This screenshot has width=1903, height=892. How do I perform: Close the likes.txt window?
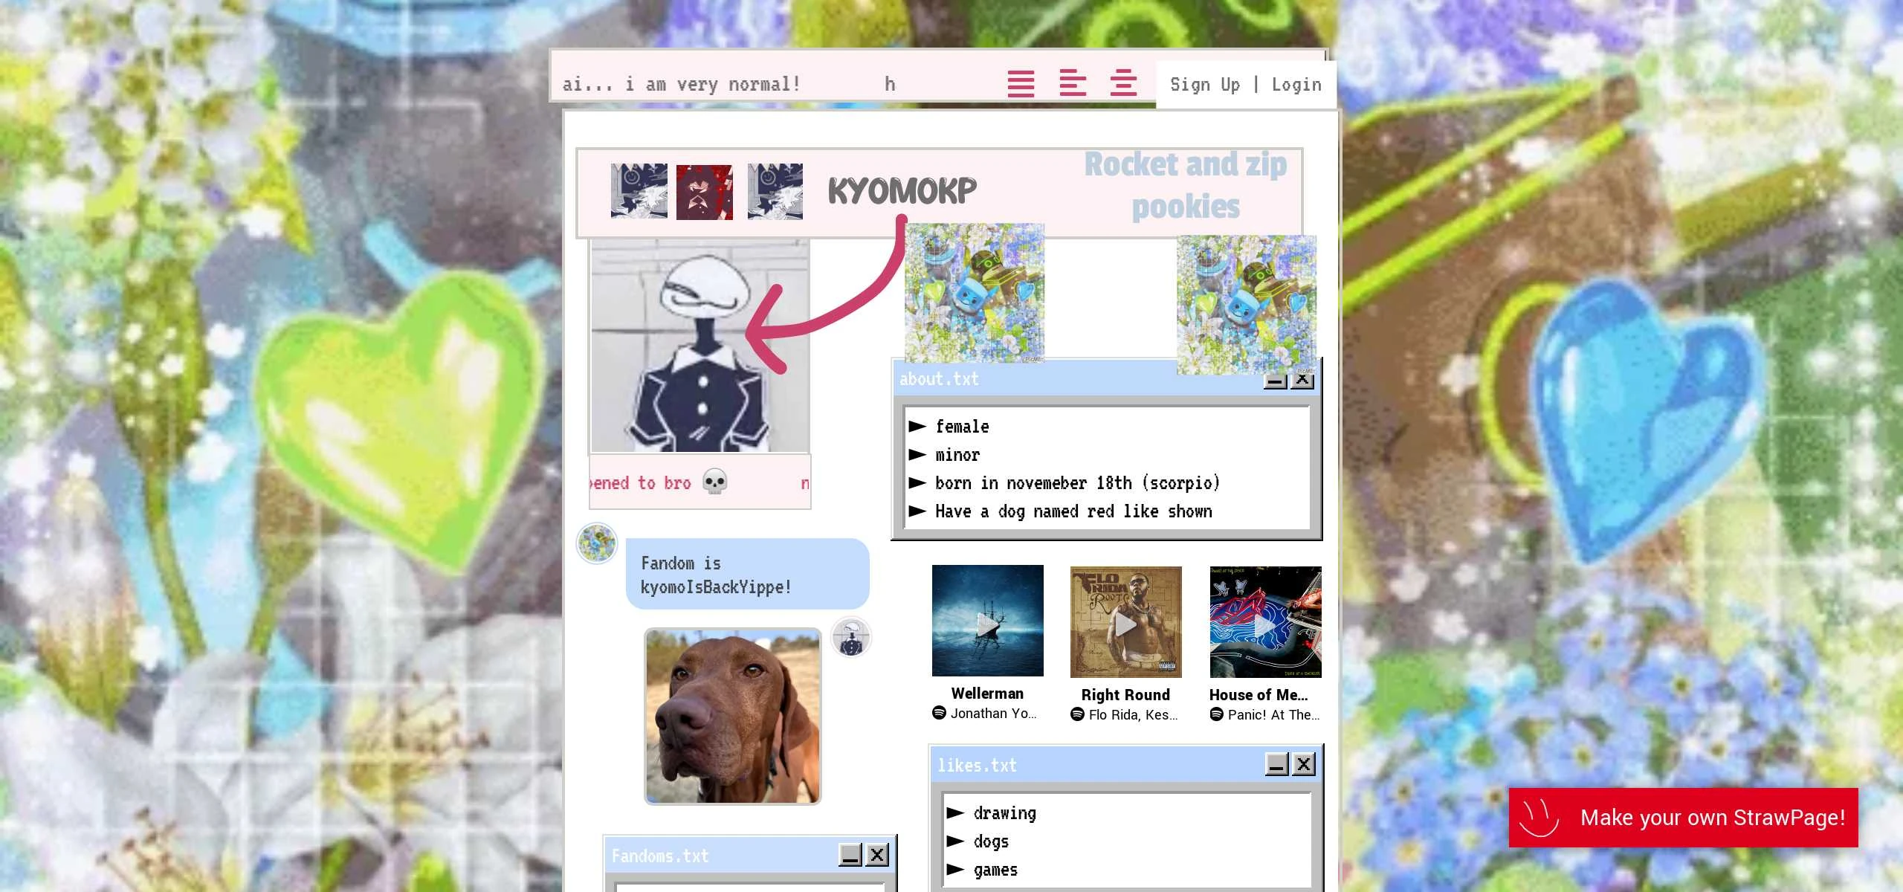(1303, 764)
